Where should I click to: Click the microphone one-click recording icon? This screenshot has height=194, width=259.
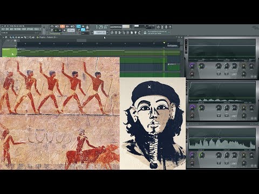pyautogui.click(x=166, y=27)
